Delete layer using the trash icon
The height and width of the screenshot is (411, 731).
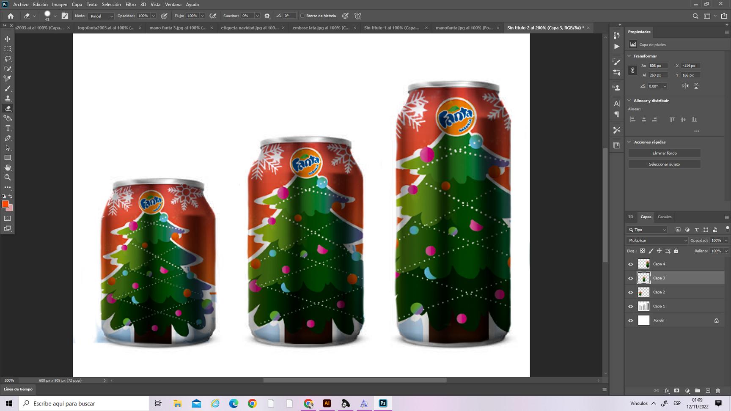point(718,391)
